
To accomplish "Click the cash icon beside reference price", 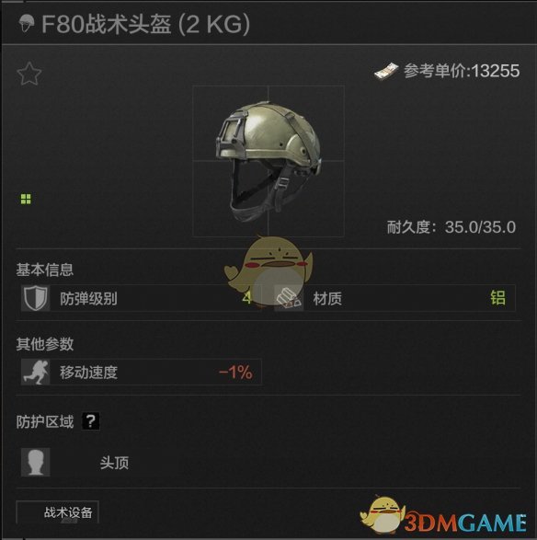I will click(x=386, y=71).
